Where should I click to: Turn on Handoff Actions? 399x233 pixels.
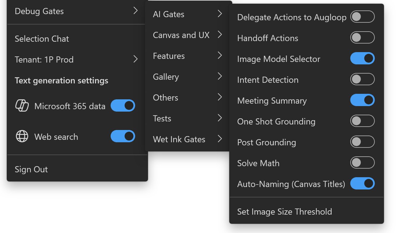[x=362, y=38]
